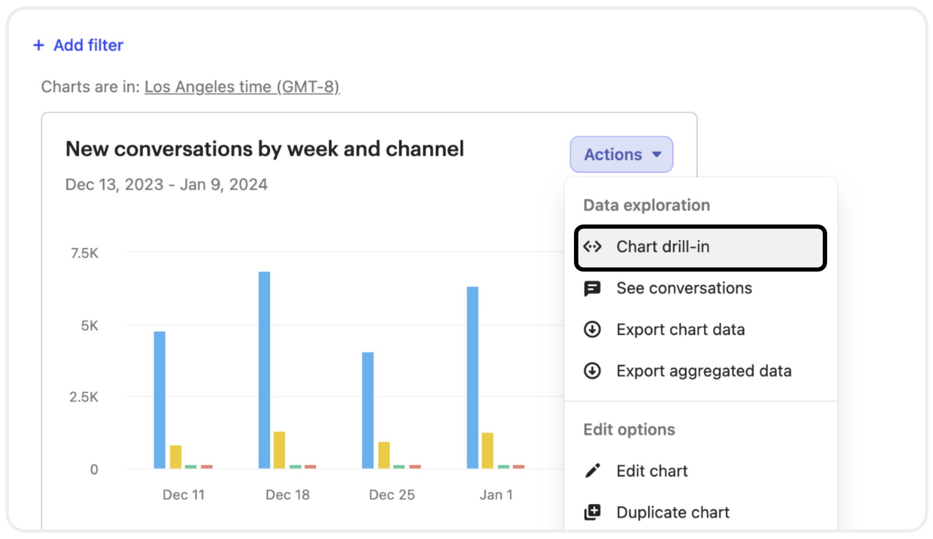
Task: Click the Jan 1 axis label
Action: pos(497,495)
